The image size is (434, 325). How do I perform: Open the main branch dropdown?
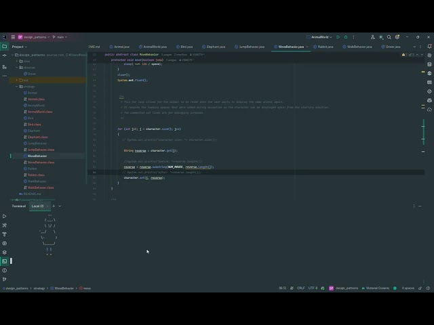coord(60,37)
